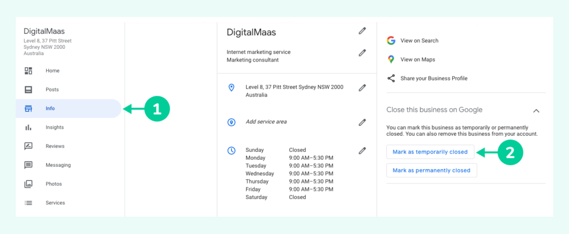Viewport: 569px width, 234px height.
Task: Edit business hours pencil icon
Action: click(362, 151)
